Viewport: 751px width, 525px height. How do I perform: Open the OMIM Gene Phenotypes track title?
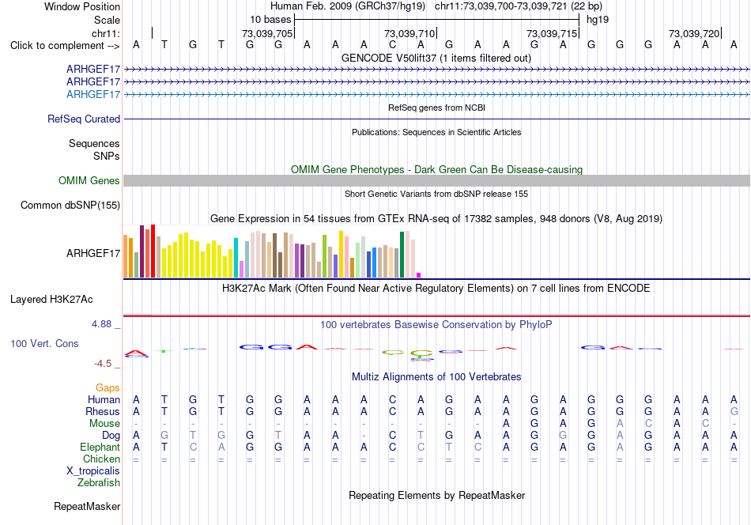click(436, 169)
